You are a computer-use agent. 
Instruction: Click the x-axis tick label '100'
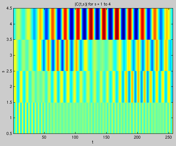pos(75,137)
